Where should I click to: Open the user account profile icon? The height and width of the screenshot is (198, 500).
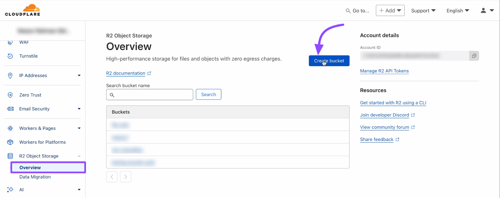pos(483,11)
